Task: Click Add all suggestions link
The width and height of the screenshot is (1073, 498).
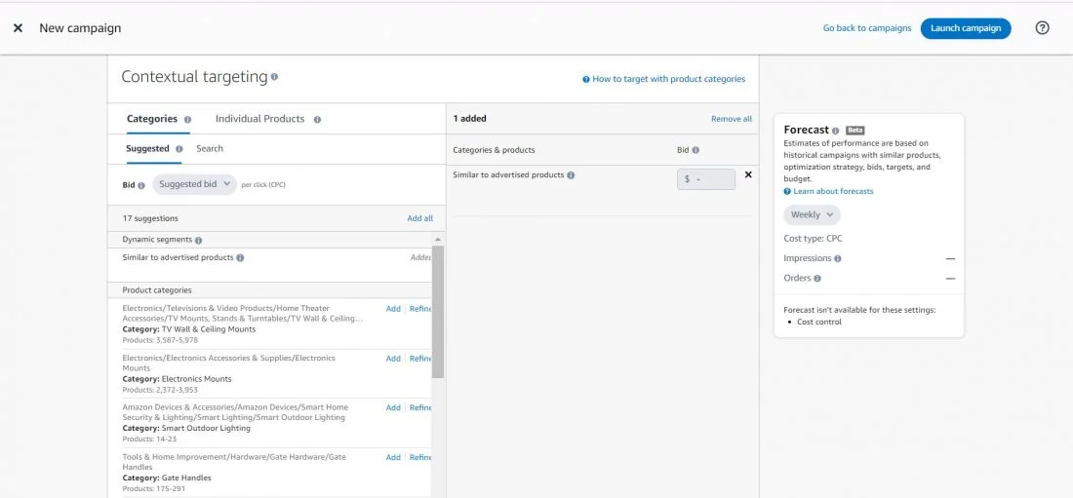Action: (419, 218)
